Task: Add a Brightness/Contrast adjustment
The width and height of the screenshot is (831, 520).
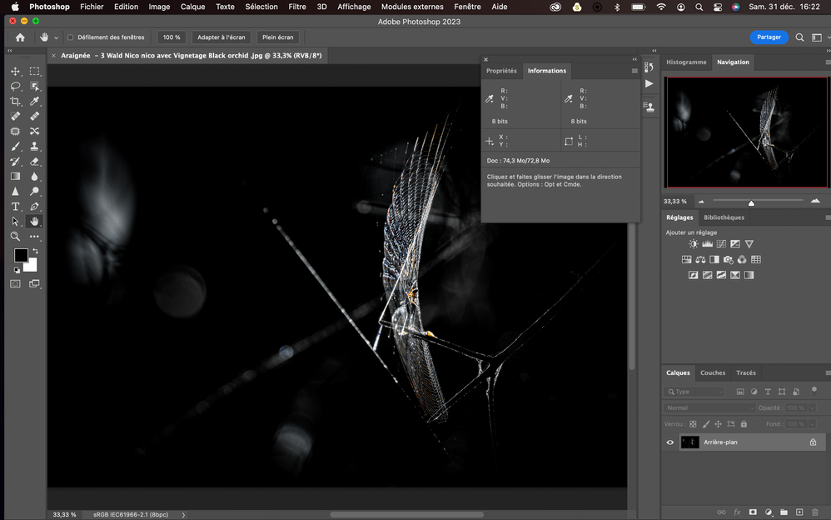Action: 694,244
